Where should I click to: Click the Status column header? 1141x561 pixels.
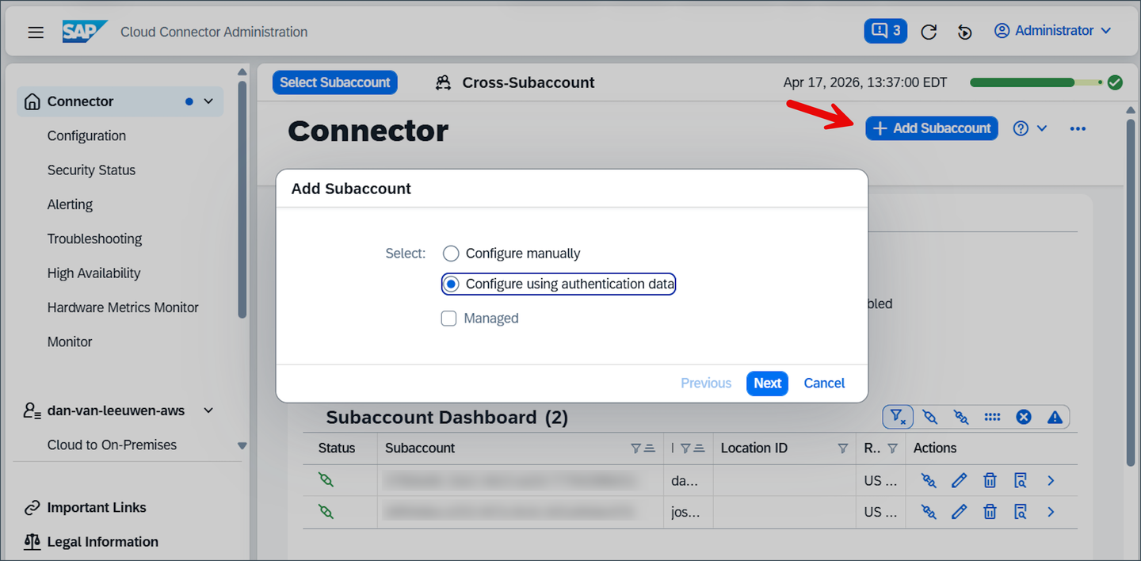pyautogui.click(x=337, y=448)
